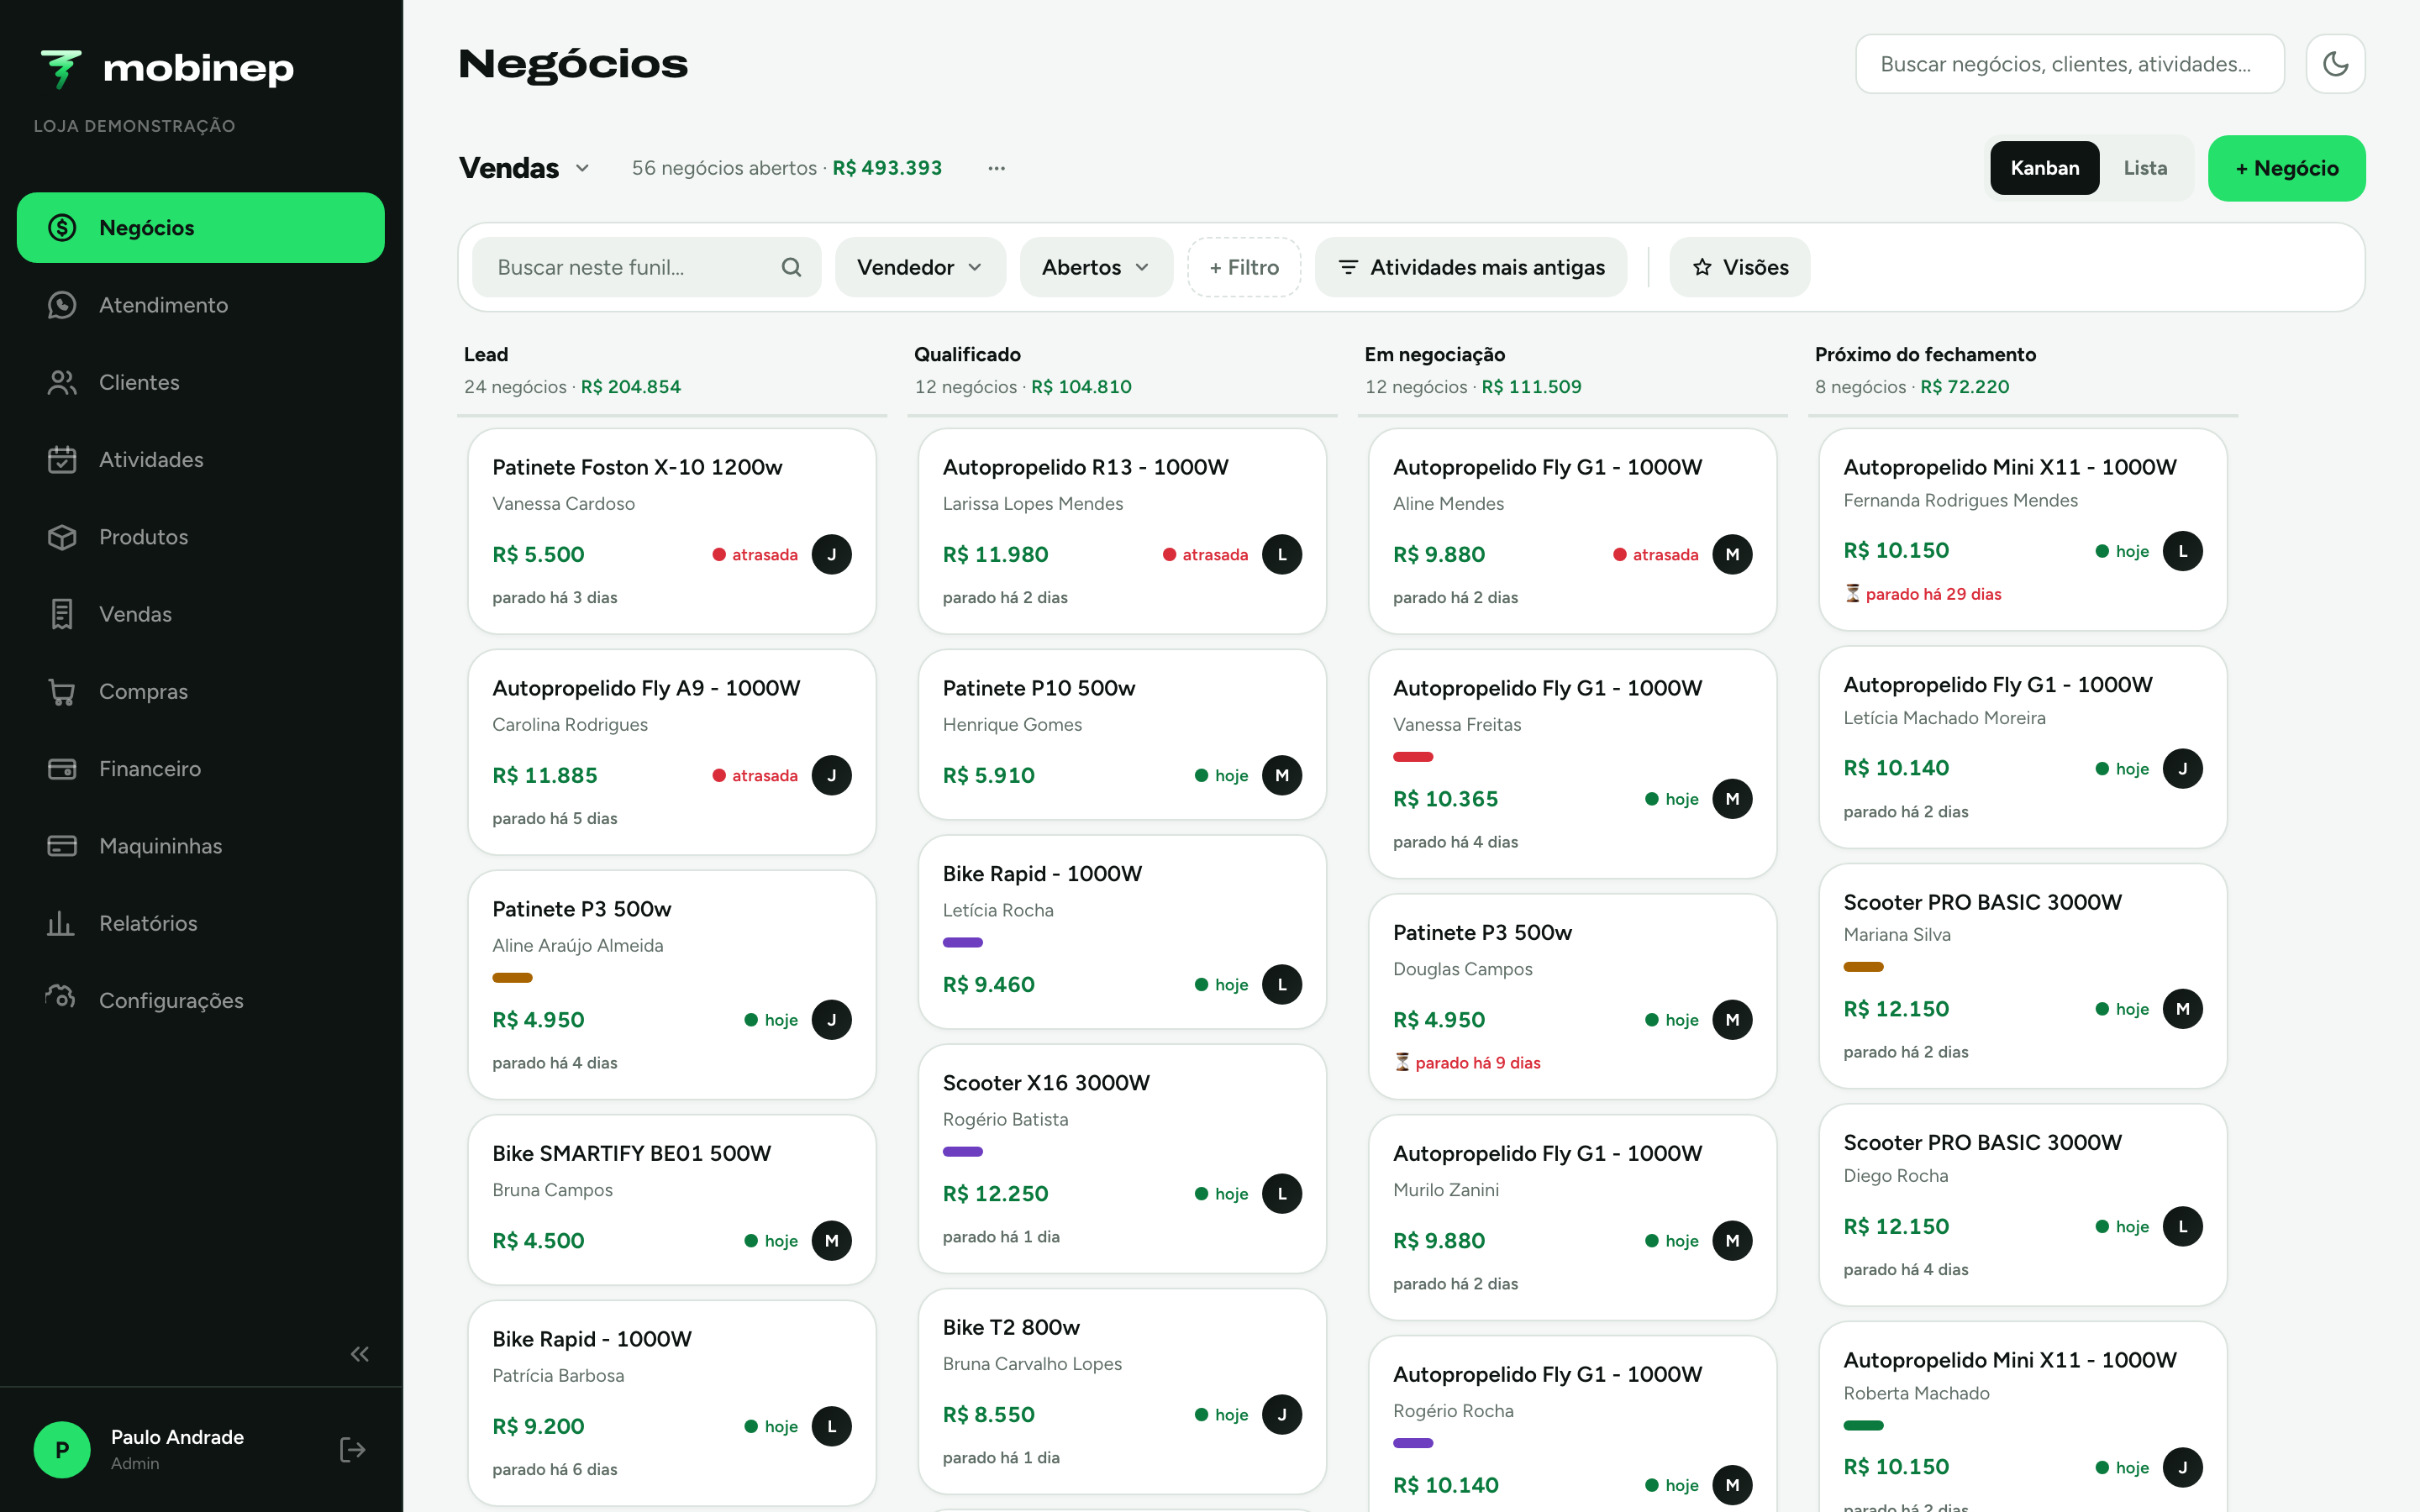Click J avatar on Bruna Carvalho Lopes card
Image resolution: width=2420 pixels, height=1512 pixels.
1282,1415
